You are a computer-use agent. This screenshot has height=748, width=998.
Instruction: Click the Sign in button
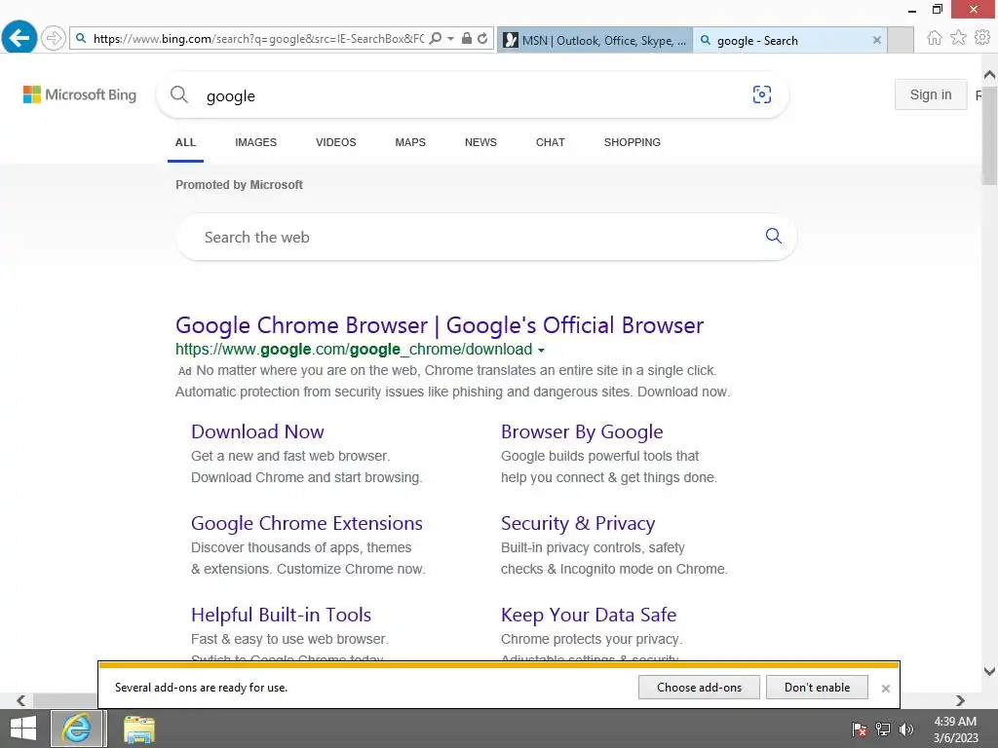[x=931, y=94]
